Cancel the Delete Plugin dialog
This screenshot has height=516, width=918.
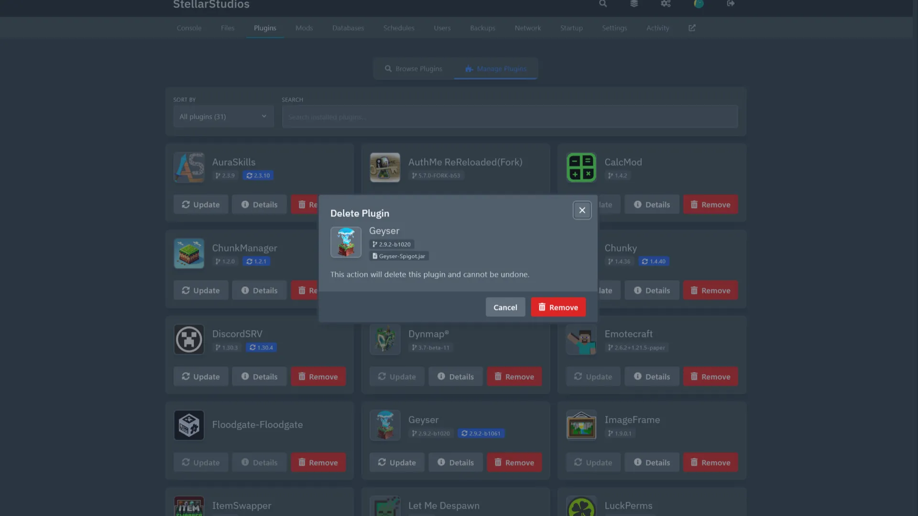[x=505, y=307]
